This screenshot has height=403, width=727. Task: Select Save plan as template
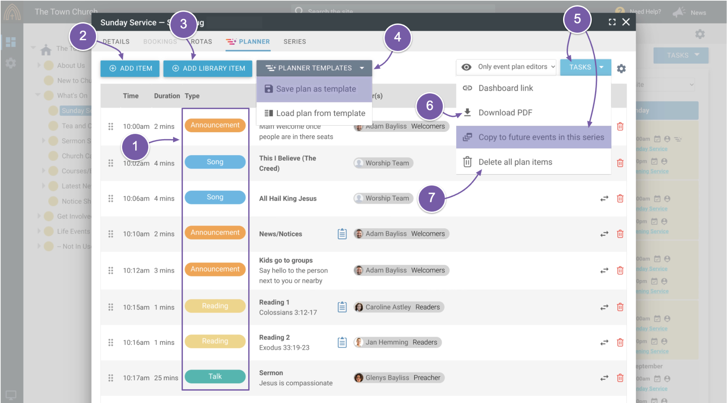tap(314, 89)
